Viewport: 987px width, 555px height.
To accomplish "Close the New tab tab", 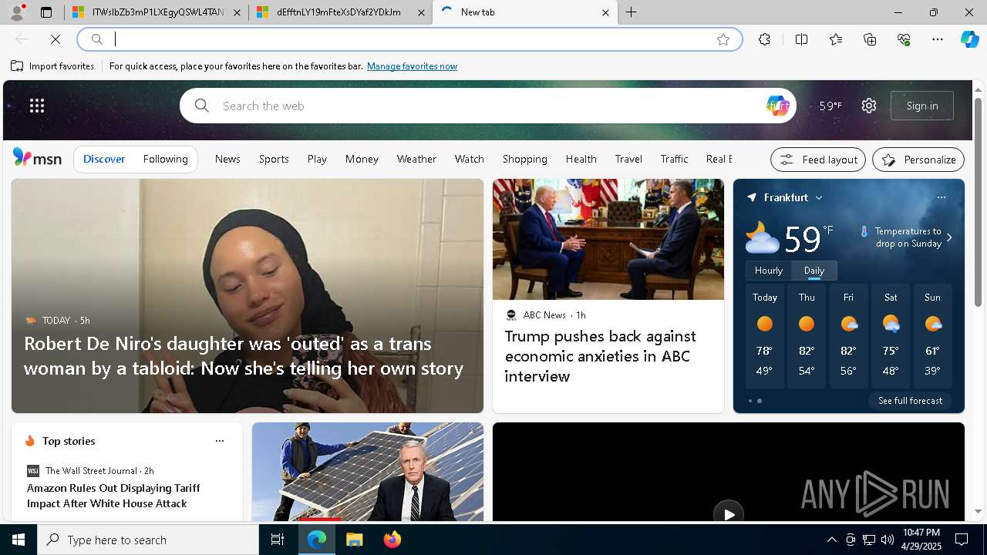I will (605, 12).
